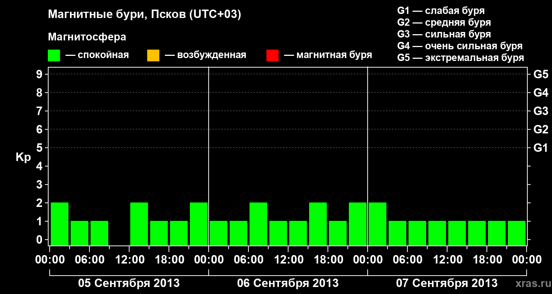
Task: Click the '— магнитная буря' legend label
Action: tap(328, 55)
